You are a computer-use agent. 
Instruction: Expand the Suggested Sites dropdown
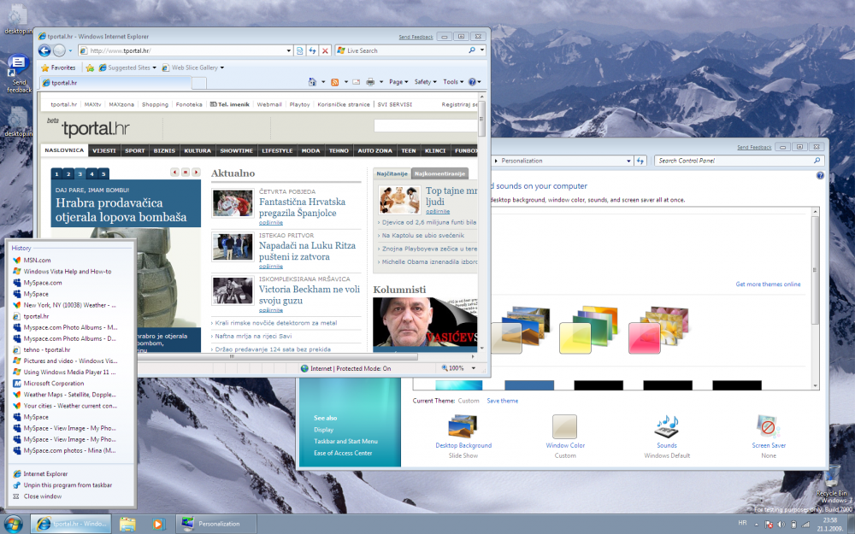[x=154, y=67]
